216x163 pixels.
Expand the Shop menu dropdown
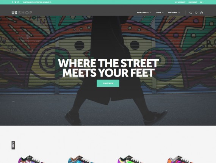[x=160, y=13]
